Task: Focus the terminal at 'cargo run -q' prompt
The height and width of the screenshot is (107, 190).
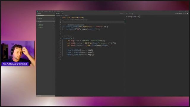Action: click(133, 17)
